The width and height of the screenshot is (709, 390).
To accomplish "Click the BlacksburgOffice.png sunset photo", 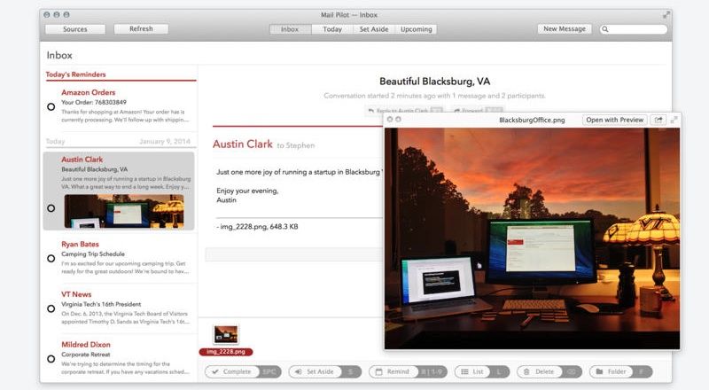I will [x=532, y=238].
